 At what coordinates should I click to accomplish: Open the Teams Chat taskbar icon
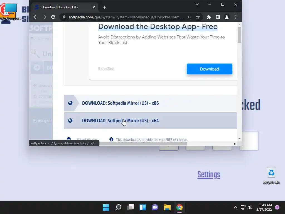tap(155, 207)
